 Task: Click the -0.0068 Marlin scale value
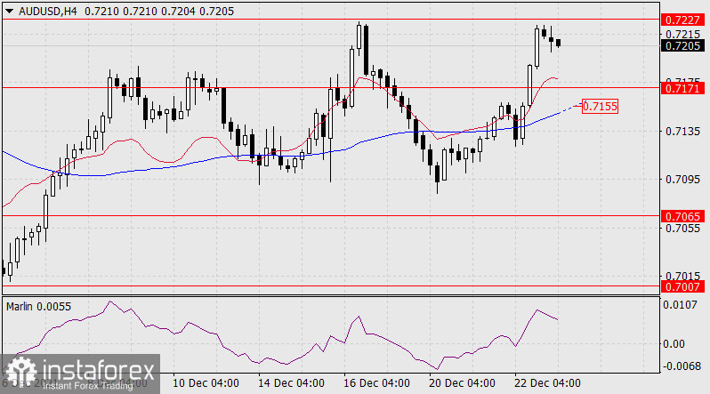point(682,366)
